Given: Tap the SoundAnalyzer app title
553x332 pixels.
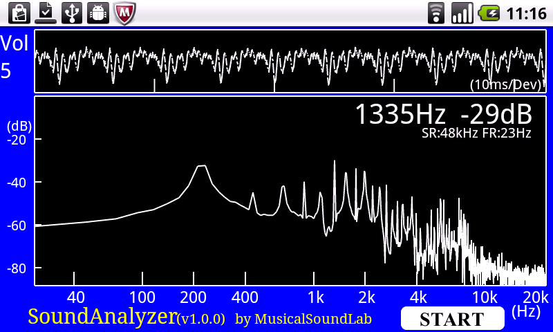Looking at the screenshot, I should (102, 316).
